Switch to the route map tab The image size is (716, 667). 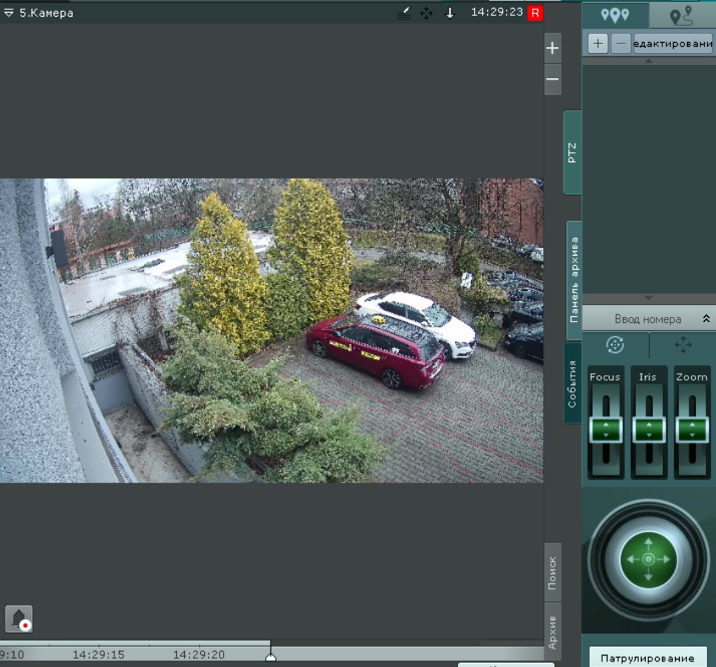(x=681, y=15)
